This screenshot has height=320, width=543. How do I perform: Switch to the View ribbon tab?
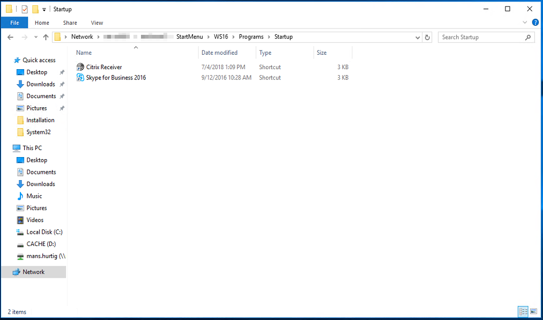click(96, 23)
